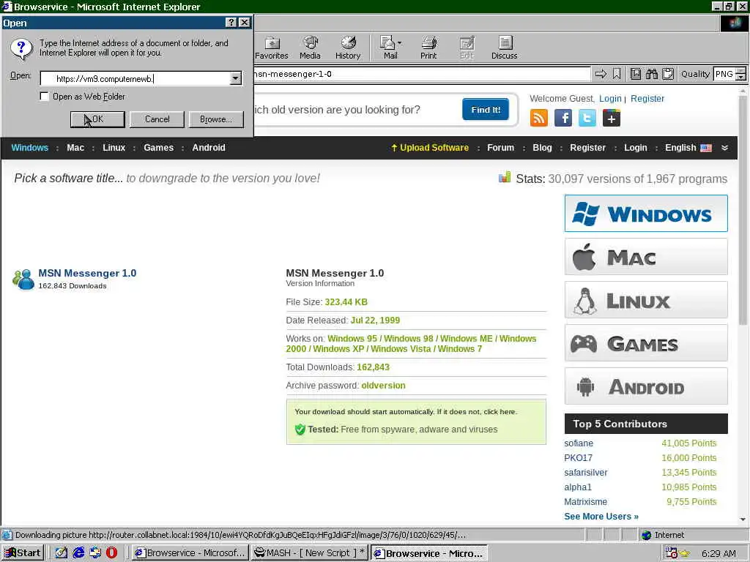Click the scrollbar down arrow
The image size is (750, 562).
coord(743,519)
